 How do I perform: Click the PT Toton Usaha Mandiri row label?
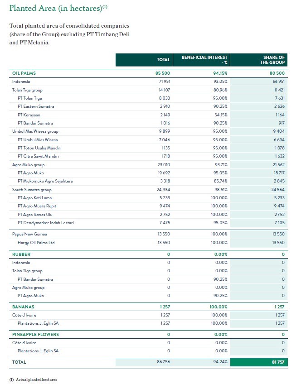39,148
